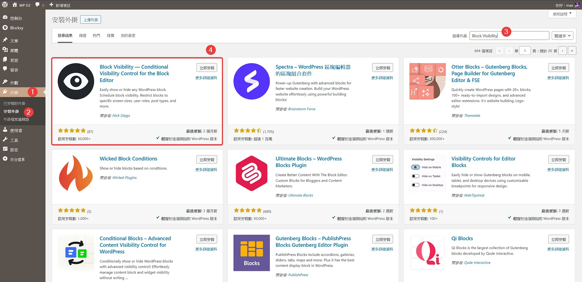This screenshot has width=582, height=282.
Task: Open the Posts 文章 pin icon
Action: click(x=5, y=40)
